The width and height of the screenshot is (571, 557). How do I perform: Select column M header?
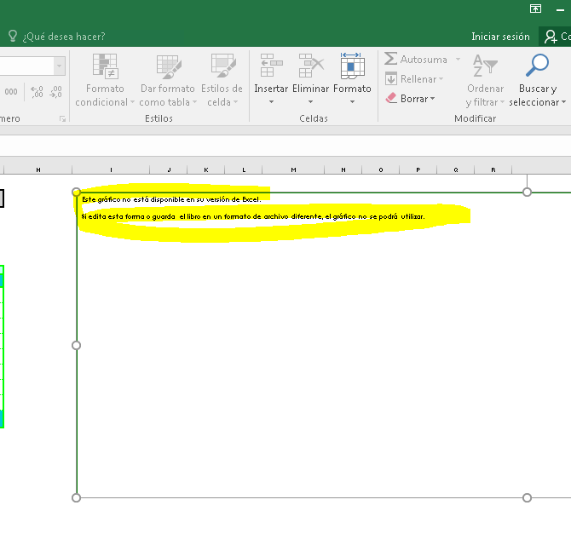pyautogui.click(x=293, y=169)
